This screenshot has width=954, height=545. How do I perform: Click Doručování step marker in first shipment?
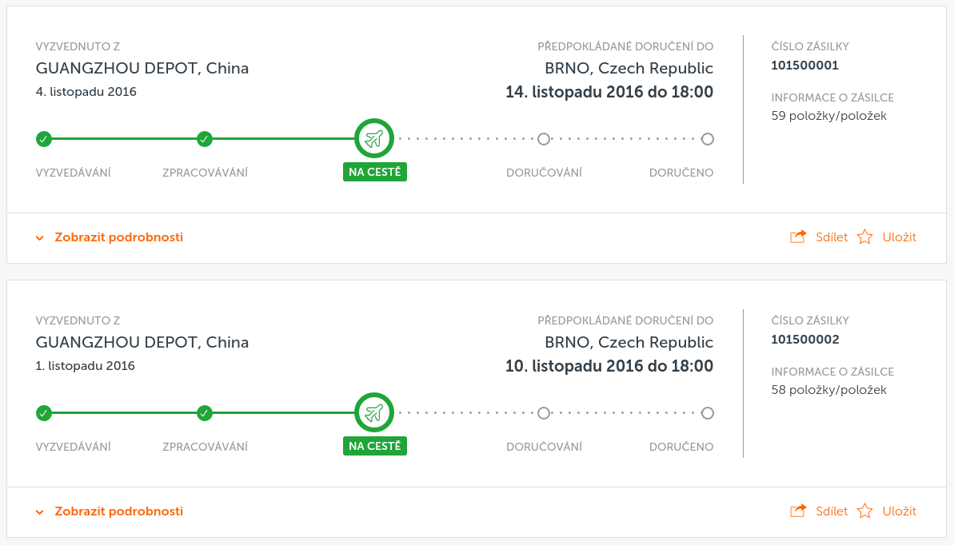click(x=544, y=139)
